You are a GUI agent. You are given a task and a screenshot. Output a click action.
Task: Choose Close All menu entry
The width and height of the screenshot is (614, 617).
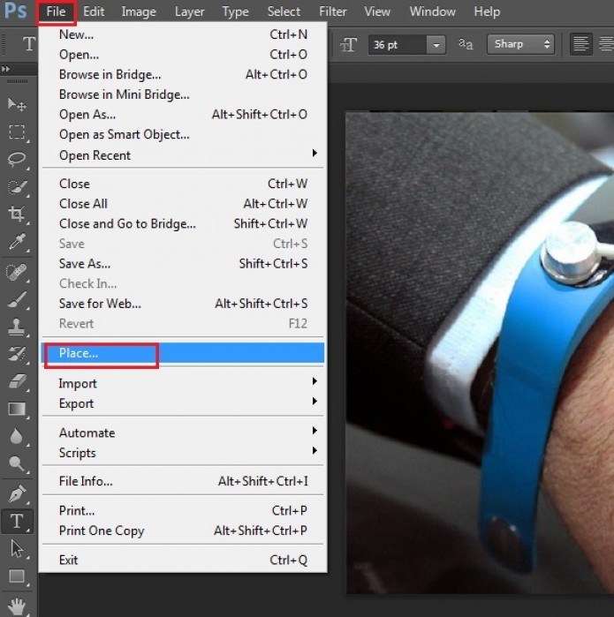183,204
